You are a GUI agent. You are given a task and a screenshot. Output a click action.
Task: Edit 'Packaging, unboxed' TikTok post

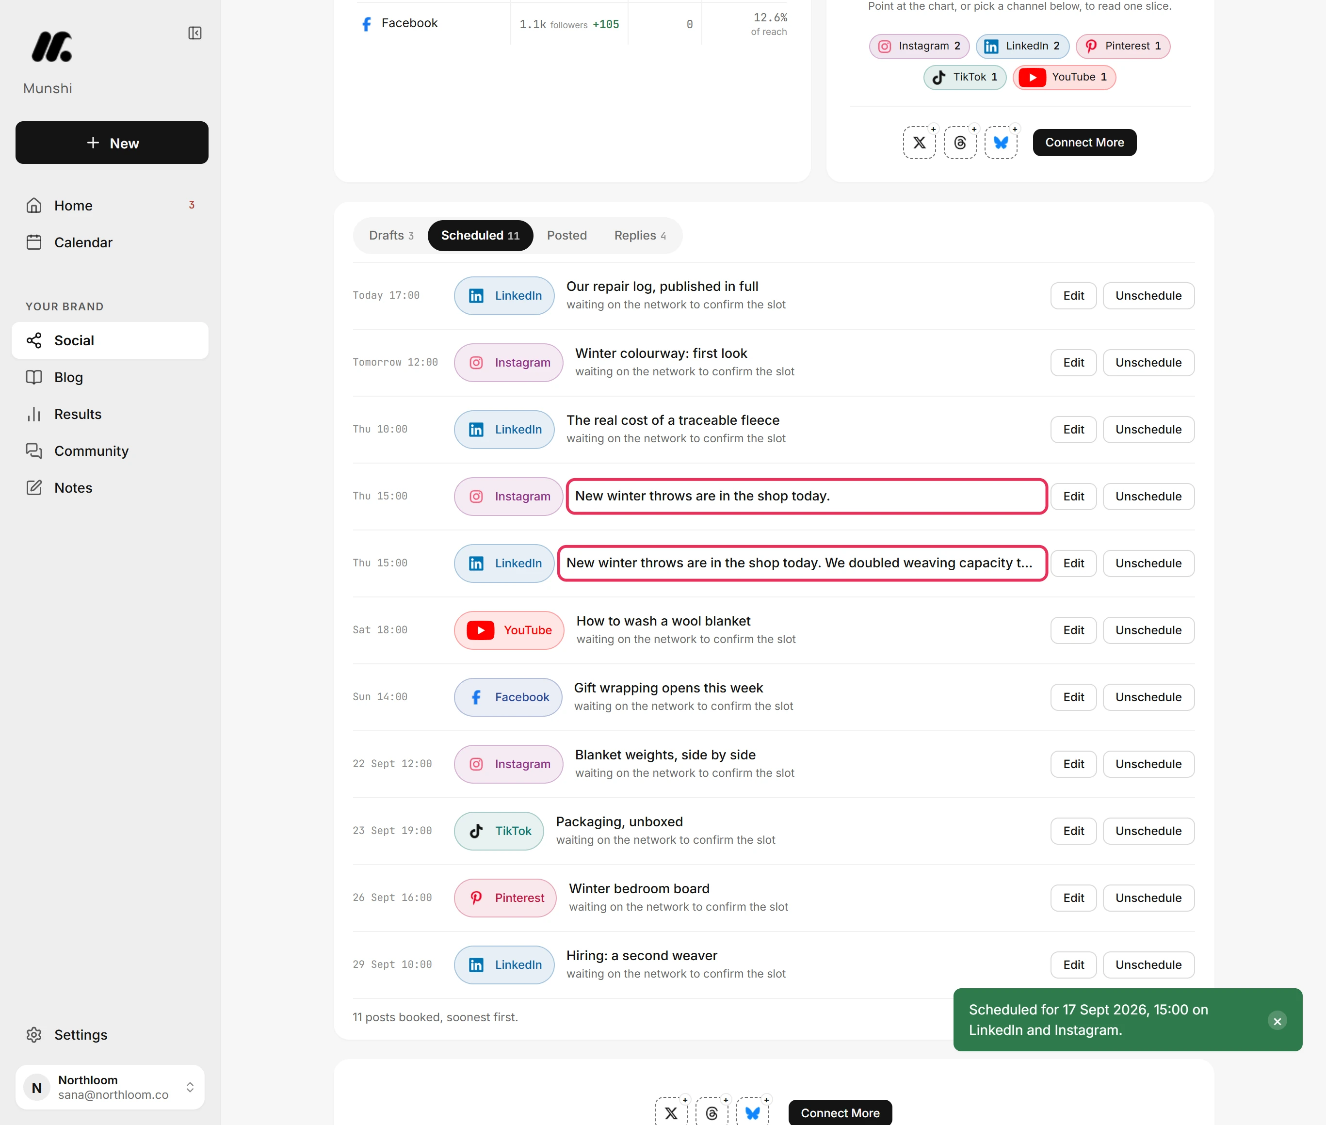click(x=1073, y=831)
